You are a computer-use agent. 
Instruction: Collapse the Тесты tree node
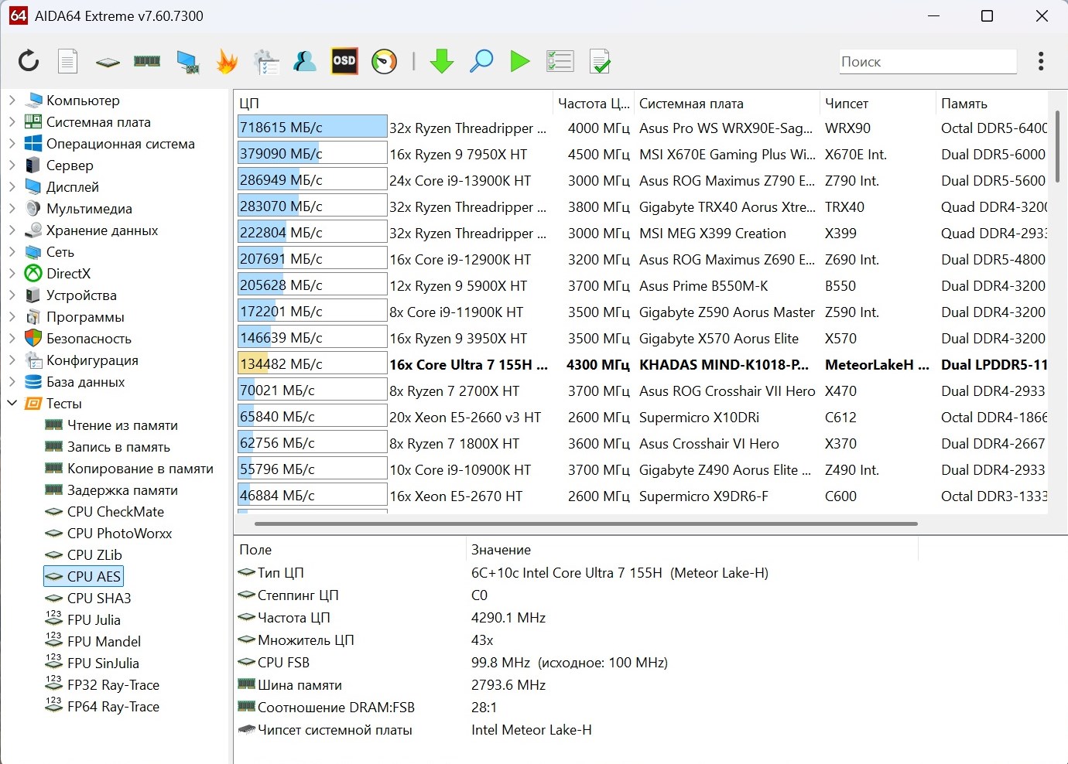click(12, 403)
